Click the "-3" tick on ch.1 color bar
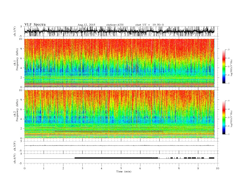Viewport: 245px width, 189px height. tap(228, 50)
